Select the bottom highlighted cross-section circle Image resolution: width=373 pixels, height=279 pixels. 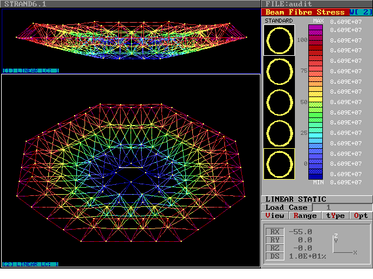[x=279, y=164]
